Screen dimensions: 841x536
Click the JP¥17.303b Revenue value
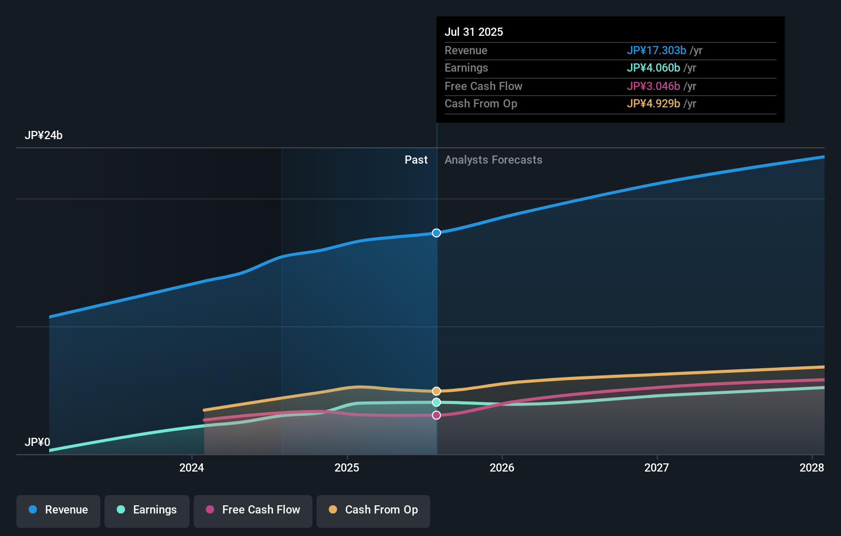[x=657, y=51]
